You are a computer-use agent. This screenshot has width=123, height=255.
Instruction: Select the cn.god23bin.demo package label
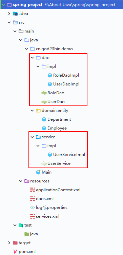pos(54,49)
